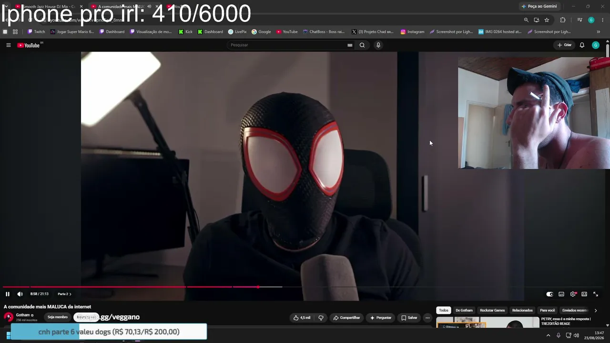This screenshot has height=343, width=610.
Task: Select the 'Enviados recentemente' filter chip
Action: click(575, 311)
